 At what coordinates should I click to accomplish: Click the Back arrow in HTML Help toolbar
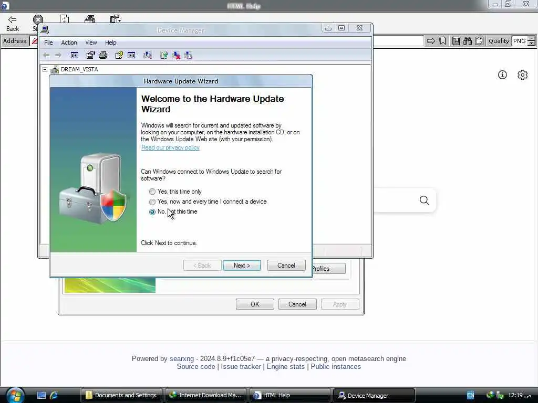[13, 19]
